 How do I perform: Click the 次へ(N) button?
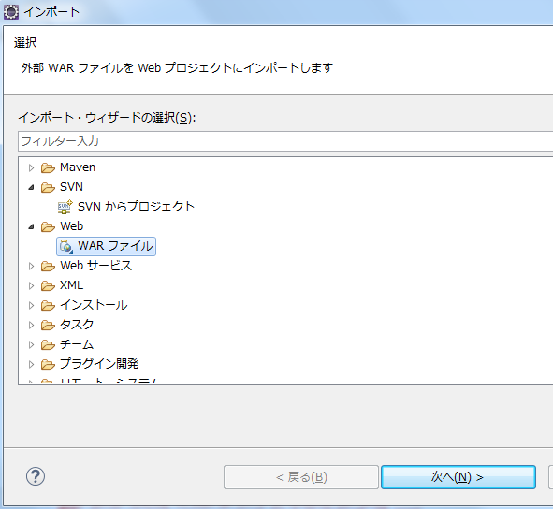[x=458, y=477]
